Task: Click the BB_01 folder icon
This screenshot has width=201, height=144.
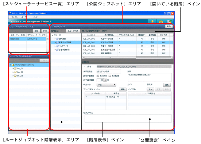Action: [15, 76]
